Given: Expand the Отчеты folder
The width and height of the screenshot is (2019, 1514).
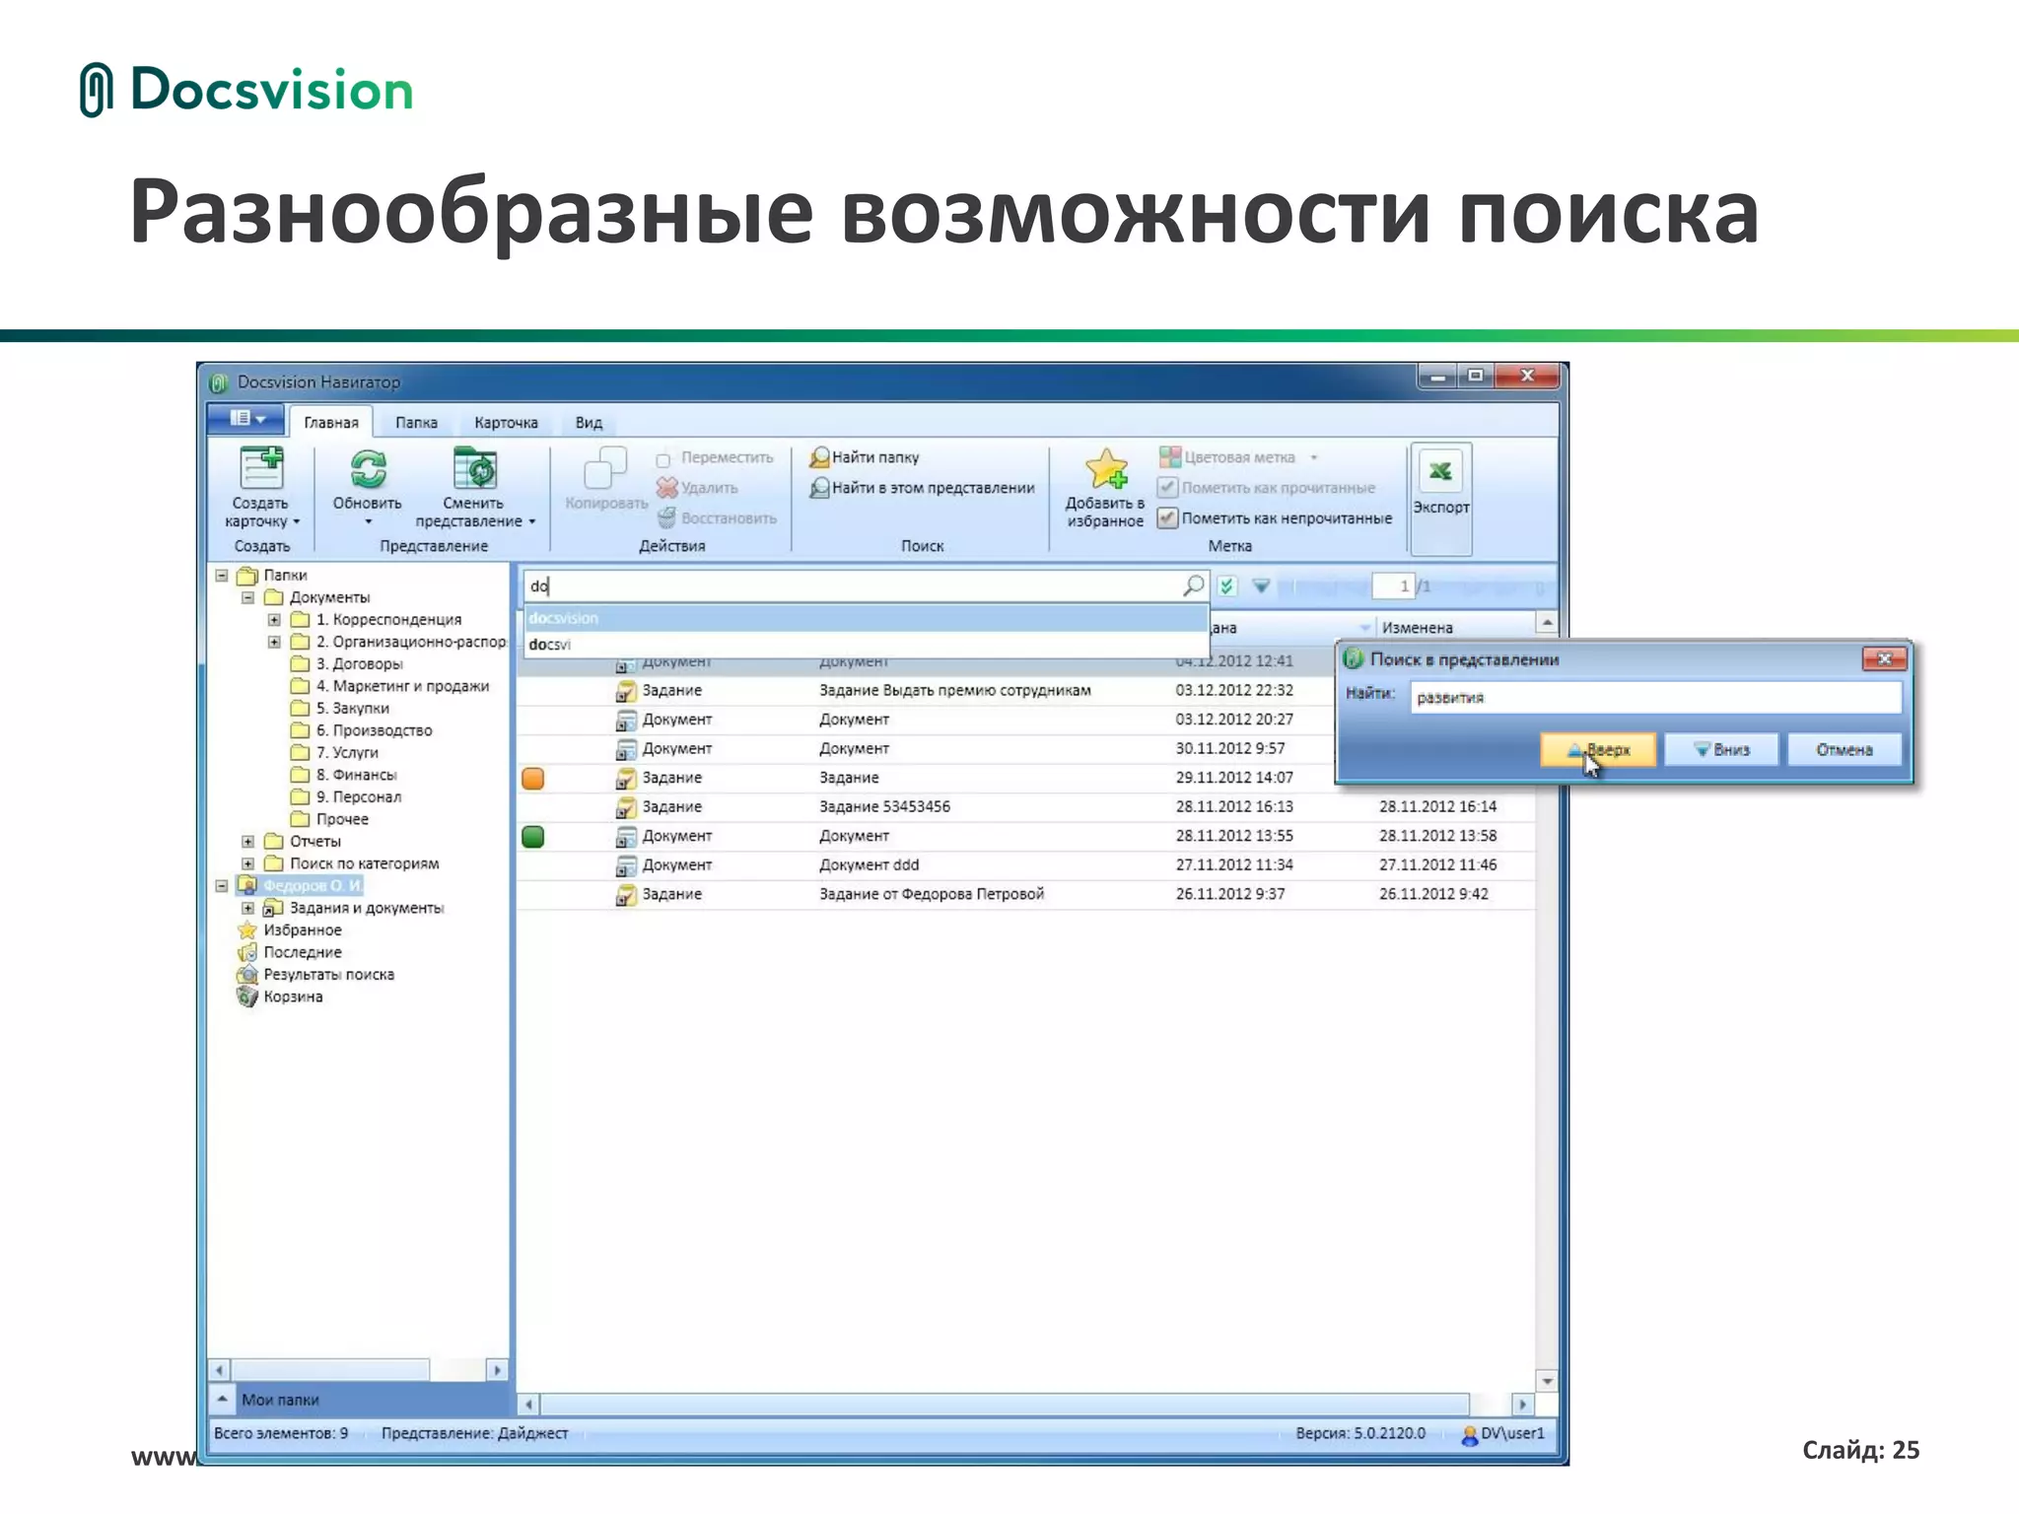Looking at the screenshot, I should 248,842.
